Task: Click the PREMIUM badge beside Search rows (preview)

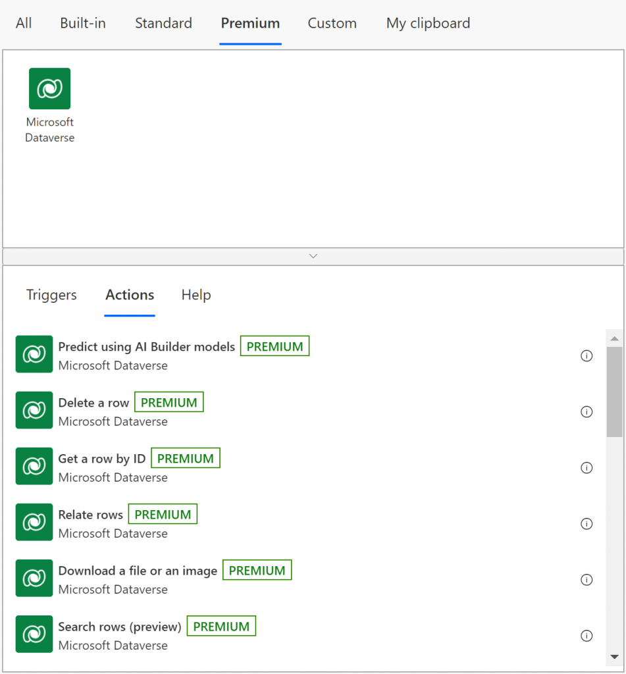Action: pyautogui.click(x=221, y=627)
